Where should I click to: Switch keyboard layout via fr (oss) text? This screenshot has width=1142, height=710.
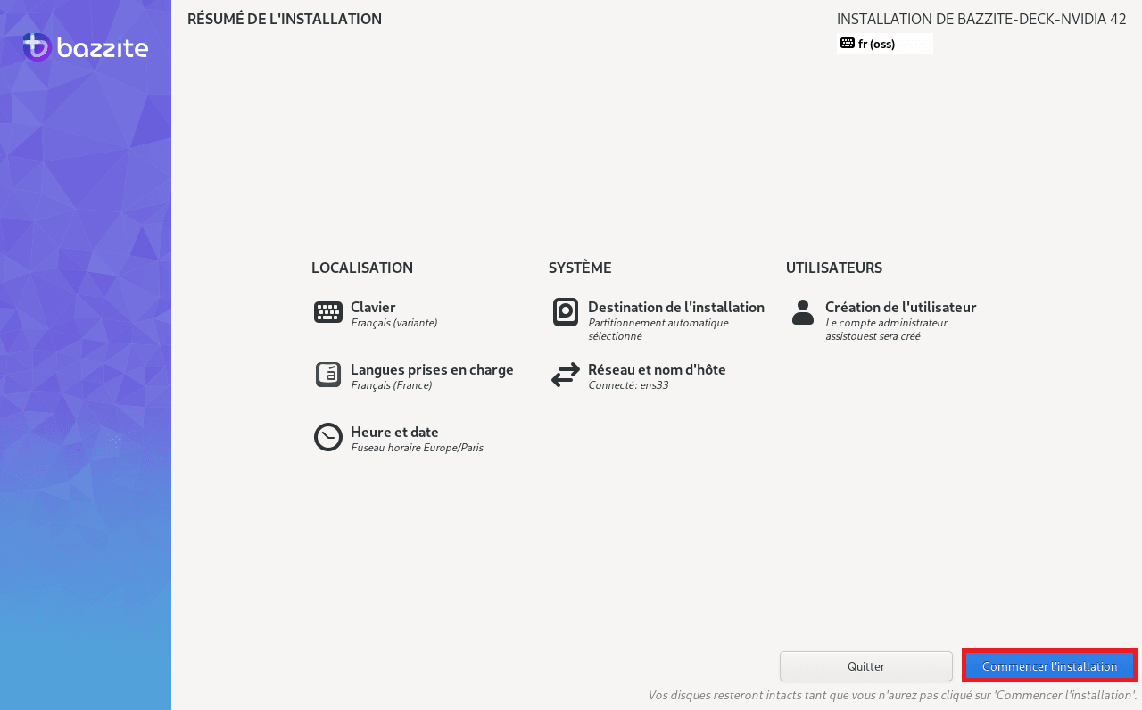pyautogui.click(x=876, y=44)
